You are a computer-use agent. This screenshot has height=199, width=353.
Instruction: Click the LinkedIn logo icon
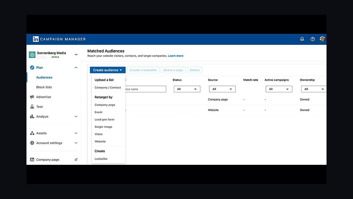point(36,39)
